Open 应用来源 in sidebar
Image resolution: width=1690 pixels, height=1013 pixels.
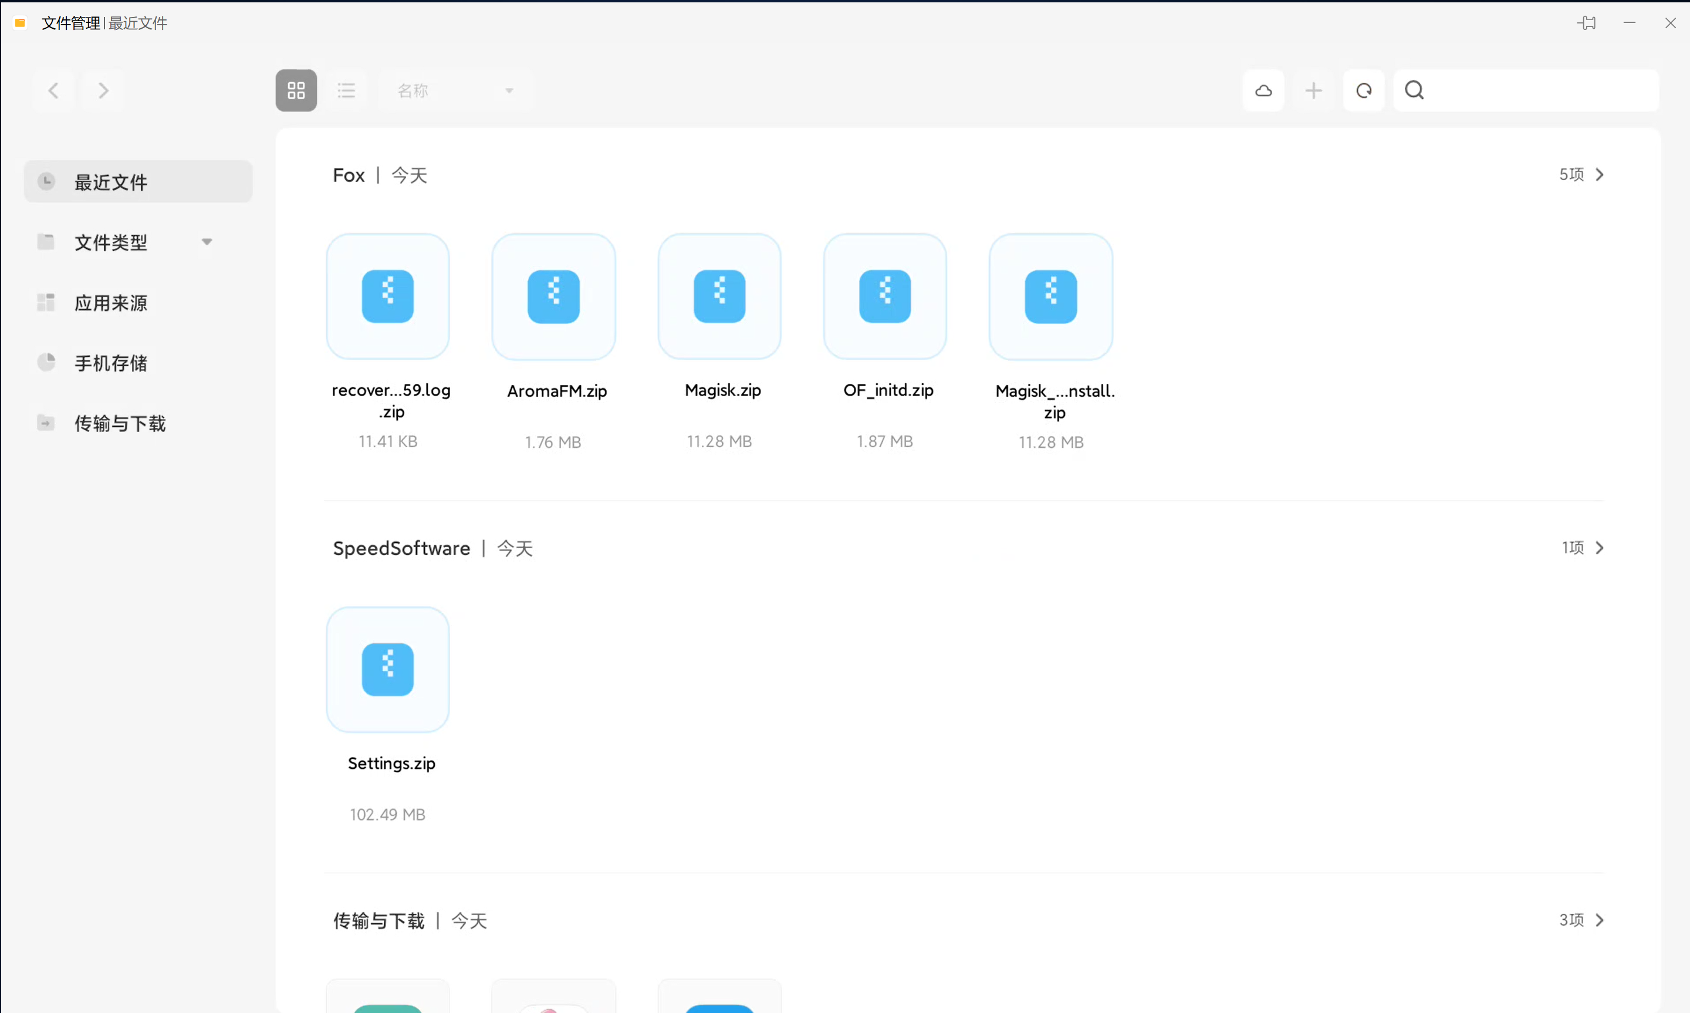click(138, 302)
